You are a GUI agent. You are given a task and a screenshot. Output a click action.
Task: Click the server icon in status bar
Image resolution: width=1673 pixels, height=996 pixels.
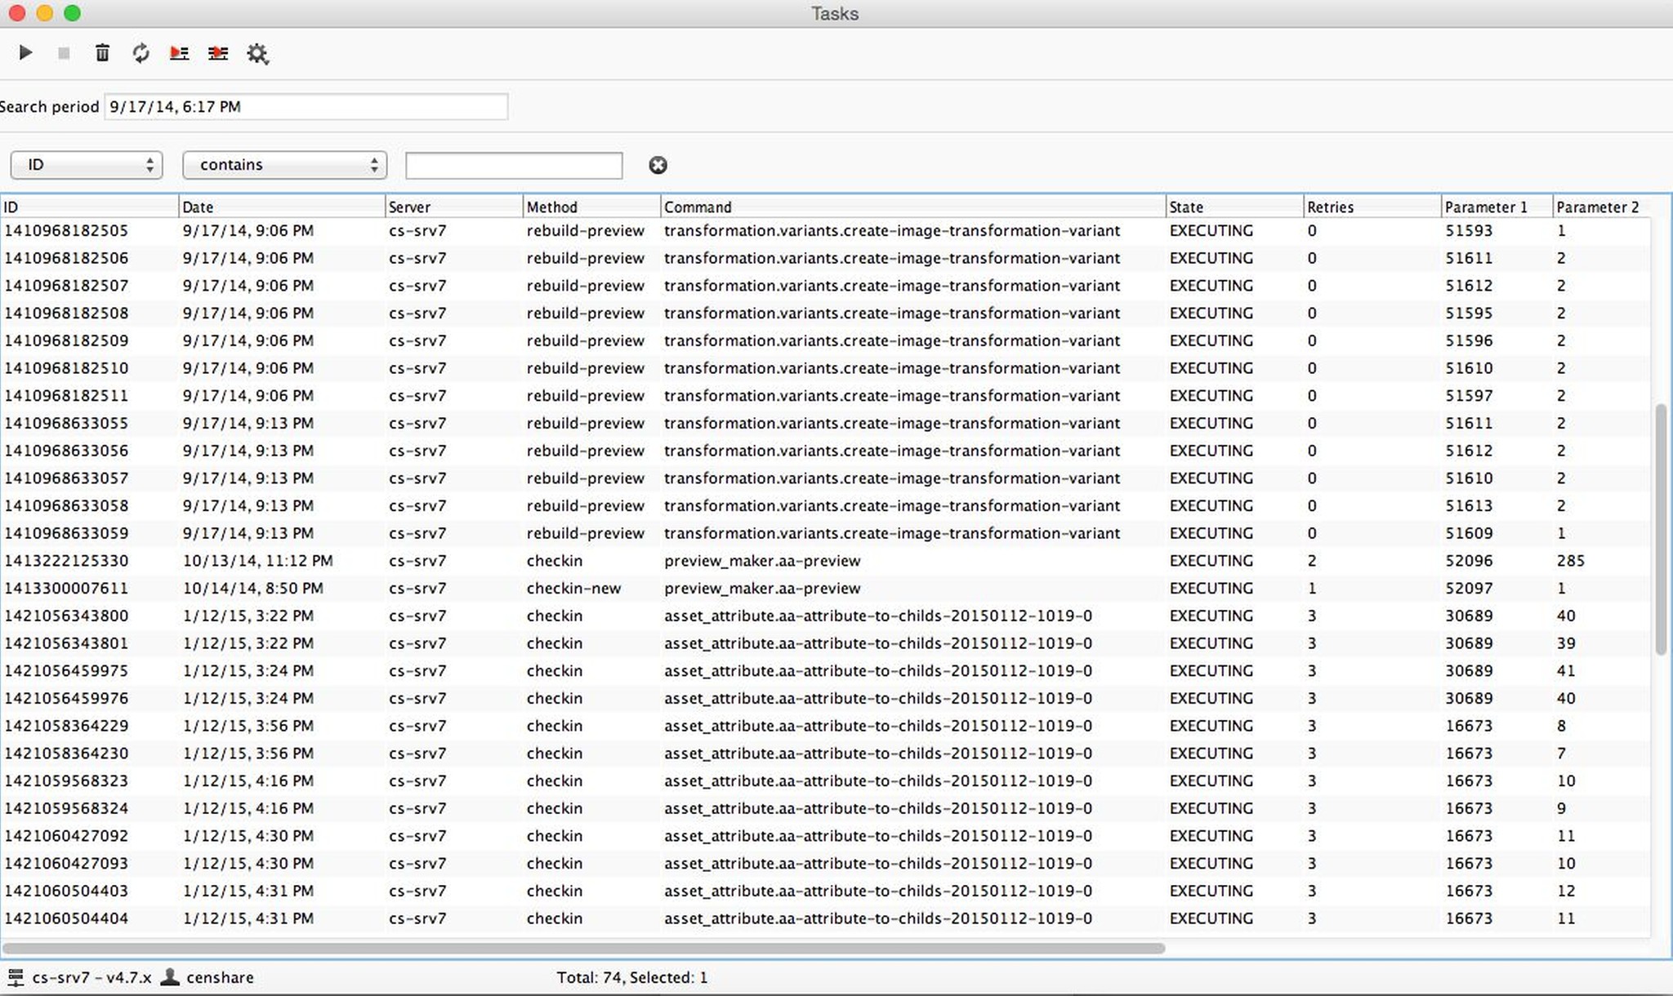15,977
